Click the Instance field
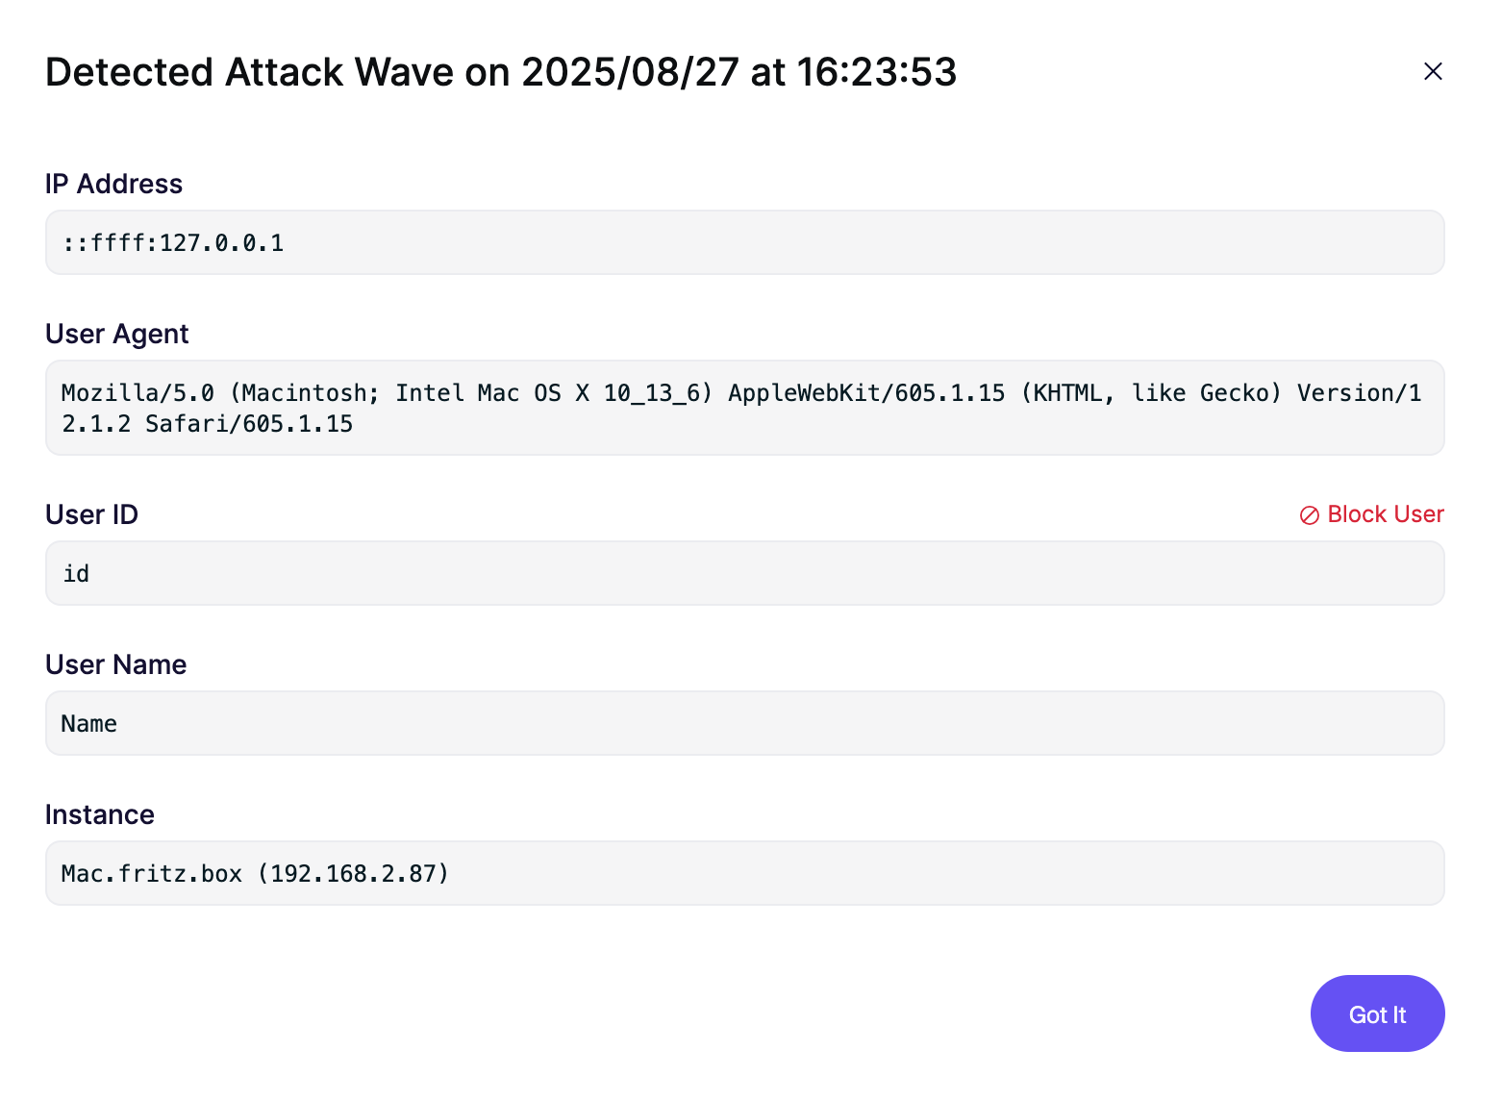 coord(744,873)
